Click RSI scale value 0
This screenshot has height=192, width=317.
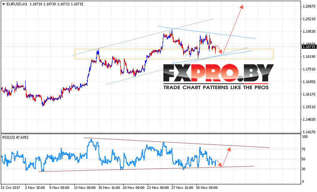pyautogui.click(x=303, y=182)
